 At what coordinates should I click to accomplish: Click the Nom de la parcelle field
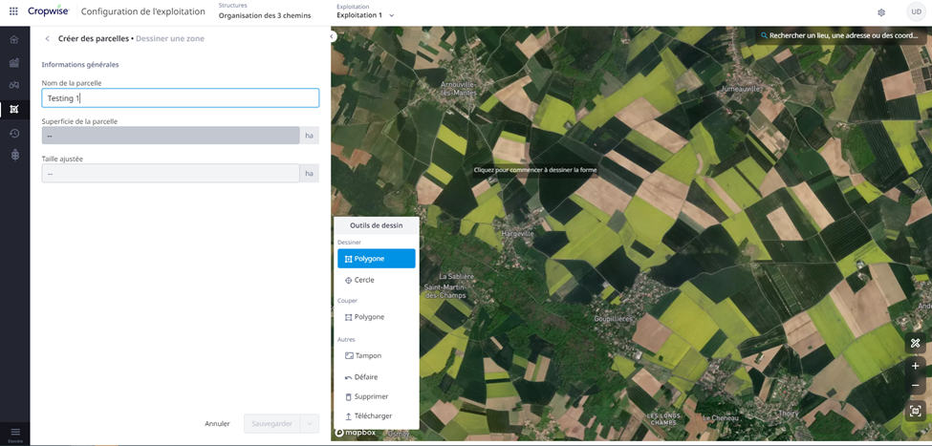pyautogui.click(x=180, y=98)
